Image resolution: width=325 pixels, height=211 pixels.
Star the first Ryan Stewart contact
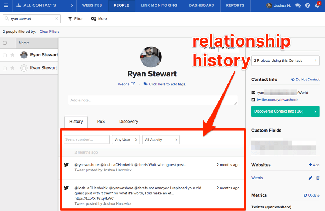[x=13, y=55]
